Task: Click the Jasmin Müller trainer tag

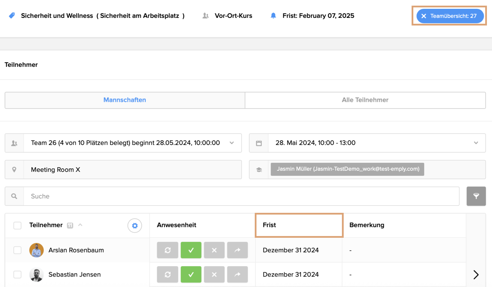Action: coord(347,169)
